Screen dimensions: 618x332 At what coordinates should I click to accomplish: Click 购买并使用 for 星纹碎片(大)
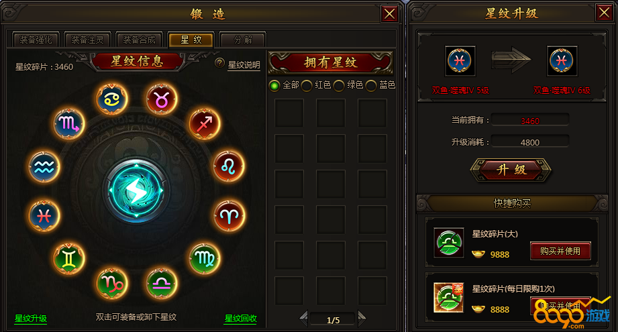(x=560, y=251)
